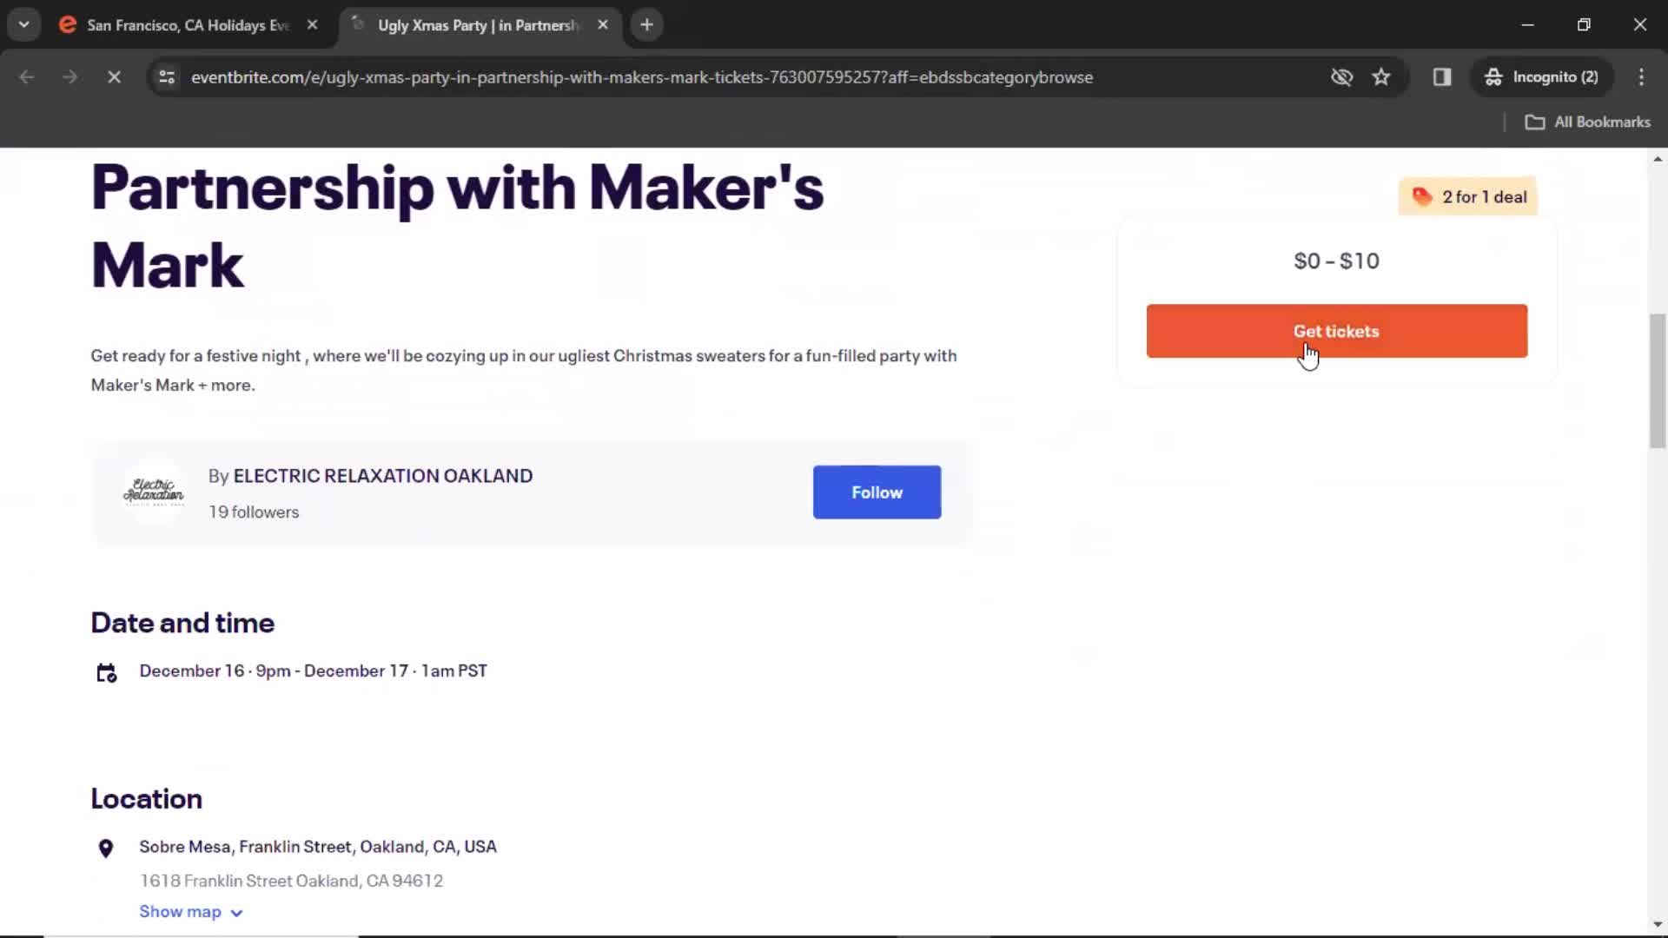This screenshot has height=938, width=1668.
Task: Click the reload/stop page icon
Action: 111,76
